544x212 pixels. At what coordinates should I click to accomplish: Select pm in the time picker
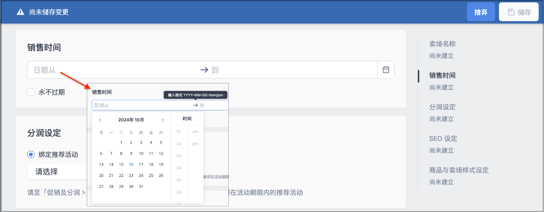(195, 144)
